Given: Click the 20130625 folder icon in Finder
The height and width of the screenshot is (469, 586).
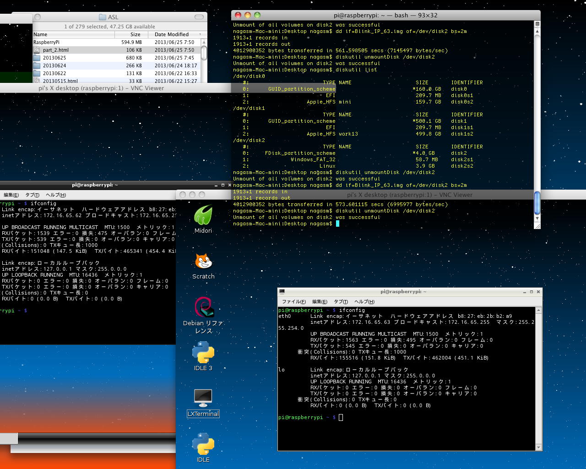Looking at the screenshot, I should [37, 58].
